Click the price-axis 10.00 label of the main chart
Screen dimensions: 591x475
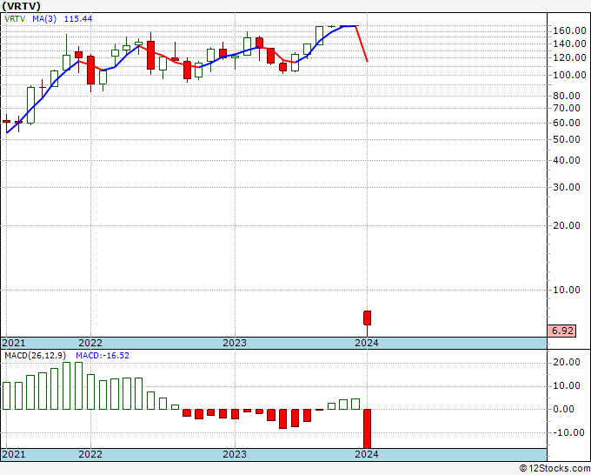coord(567,290)
